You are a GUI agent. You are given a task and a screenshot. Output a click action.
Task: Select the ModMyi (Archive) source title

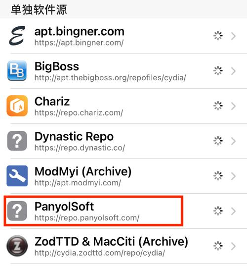pyautogui.click(x=83, y=171)
